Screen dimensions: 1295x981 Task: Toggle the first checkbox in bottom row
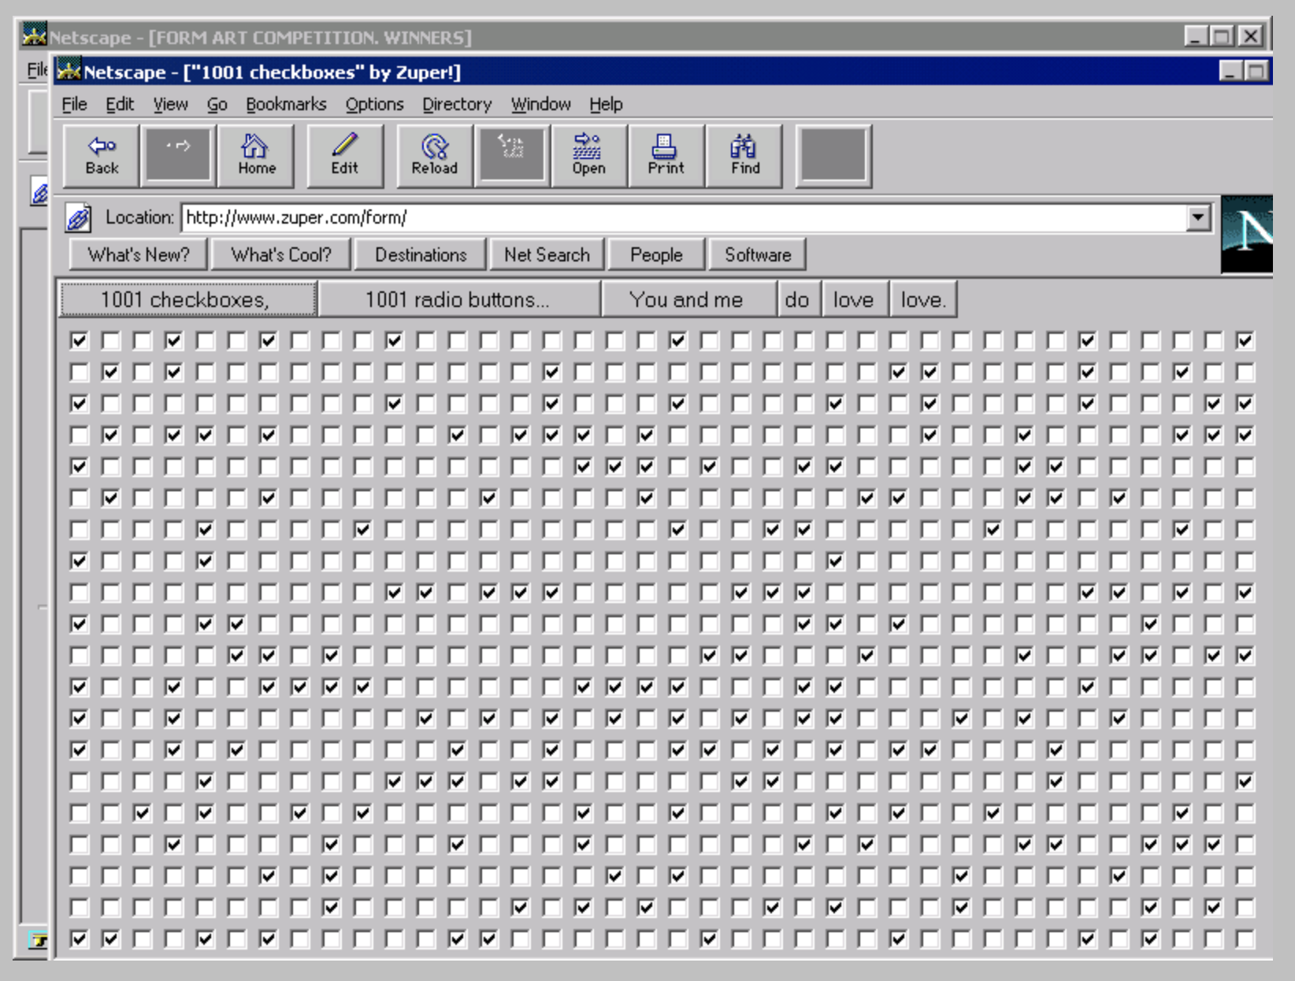point(79,939)
